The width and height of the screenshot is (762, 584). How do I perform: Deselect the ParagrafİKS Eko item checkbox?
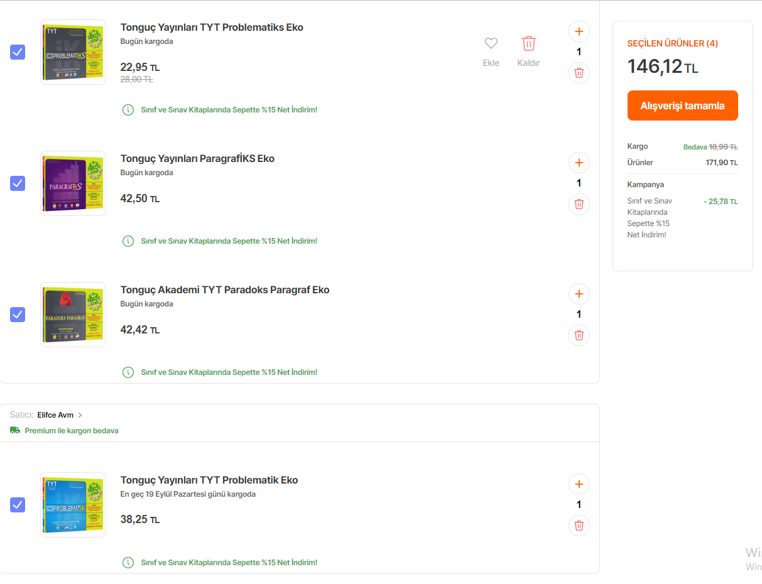click(x=18, y=183)
